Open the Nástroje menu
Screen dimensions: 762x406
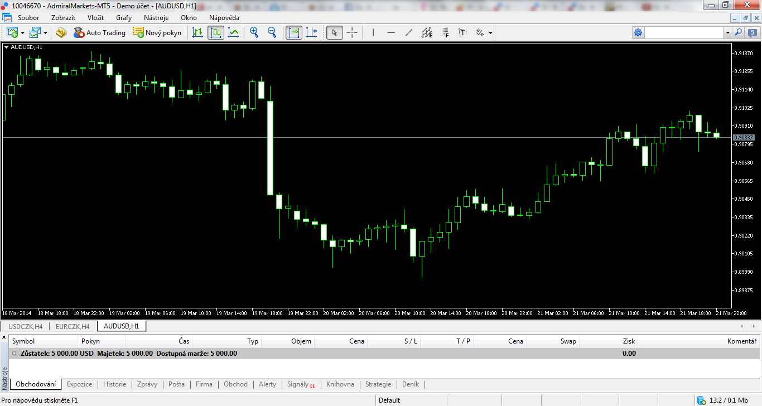tap(156, 17)
